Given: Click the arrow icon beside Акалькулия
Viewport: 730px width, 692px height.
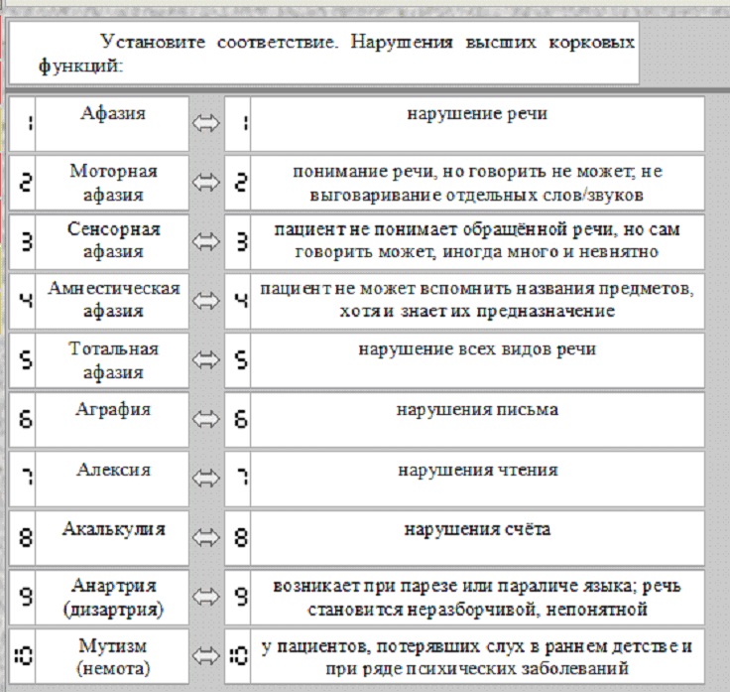Looking at the screenshot, I should tap(205, 537).
